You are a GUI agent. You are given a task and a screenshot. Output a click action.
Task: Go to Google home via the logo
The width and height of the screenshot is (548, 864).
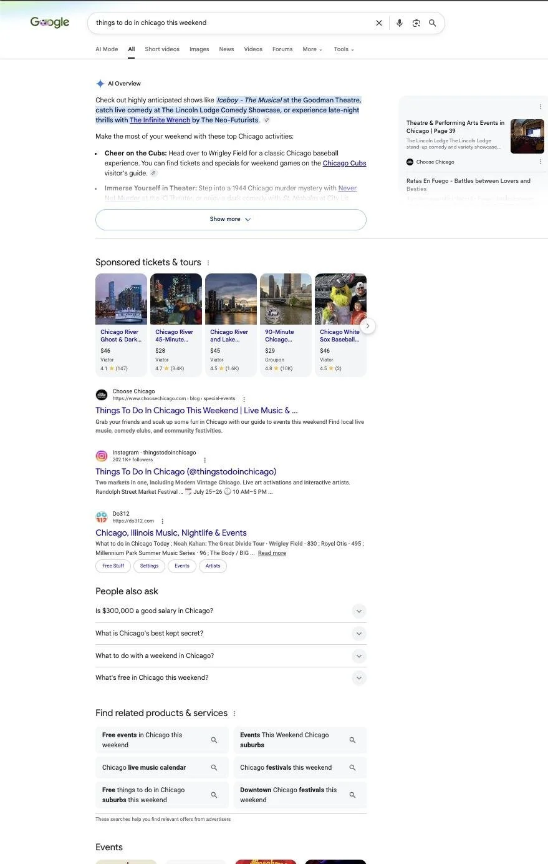coord(50,22)
